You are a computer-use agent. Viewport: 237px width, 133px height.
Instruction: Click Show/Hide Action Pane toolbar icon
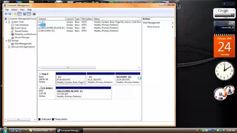pyautogui.click(x=29, y=14)
